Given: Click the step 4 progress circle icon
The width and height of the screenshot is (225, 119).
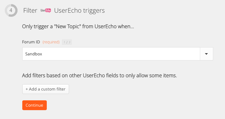Looking at the screenshot, I should (x=11, y=10).
